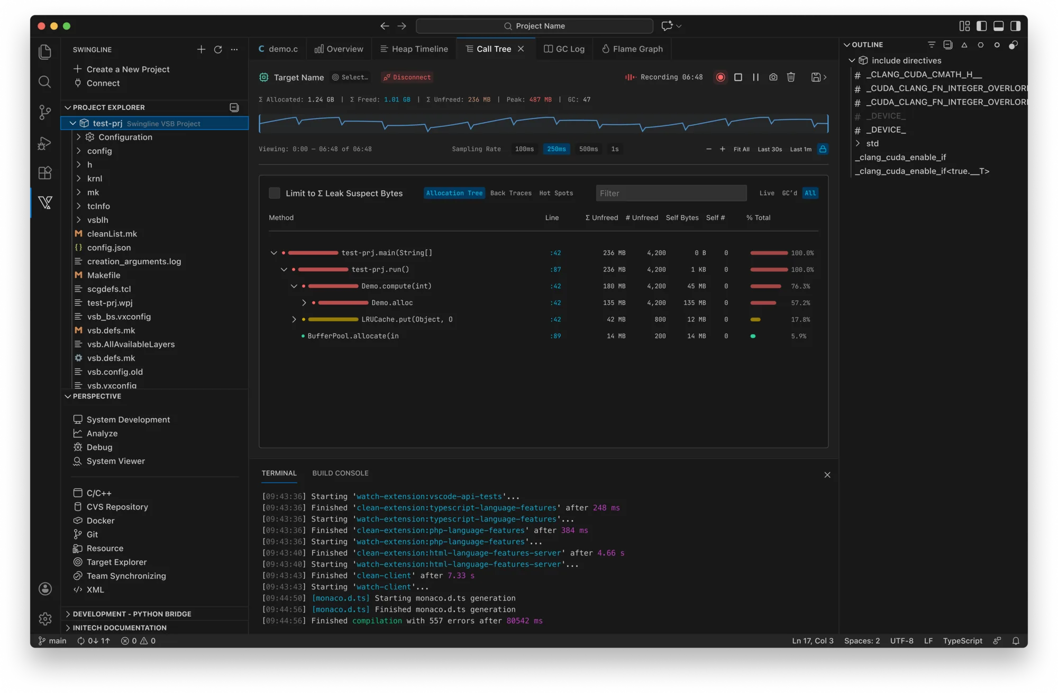Show only GC'd allocations
This screenshot has height=693, width=1058.
[x=789, y=193]
